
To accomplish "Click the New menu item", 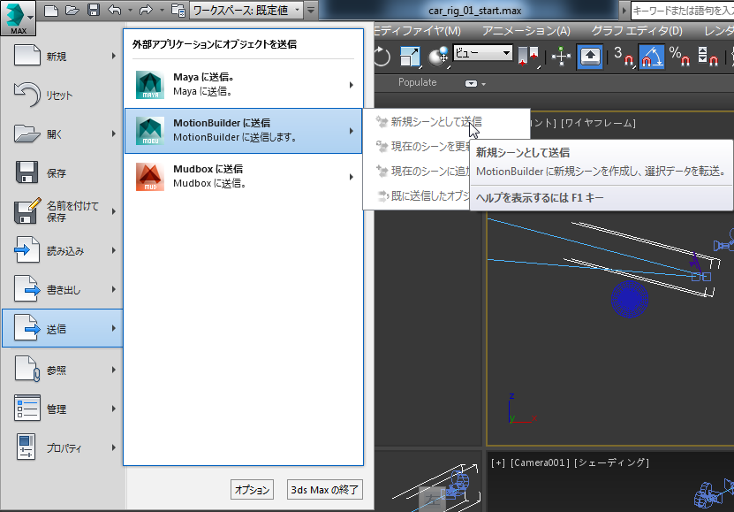I will click(x=62, y=57).
